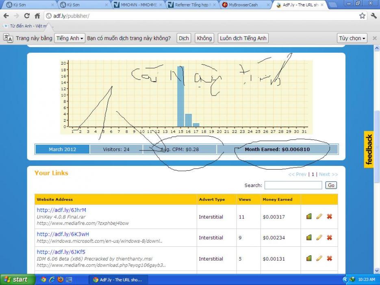Viewport: 380px width, 285px height.
Task: Launch Firefox from the quick launch bar
Action: point(60,280)
